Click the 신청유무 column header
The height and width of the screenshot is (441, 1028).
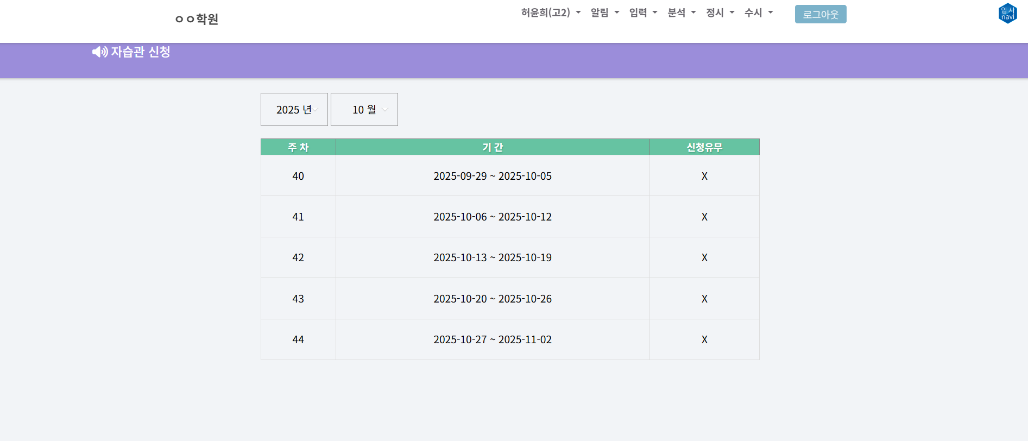704,147
